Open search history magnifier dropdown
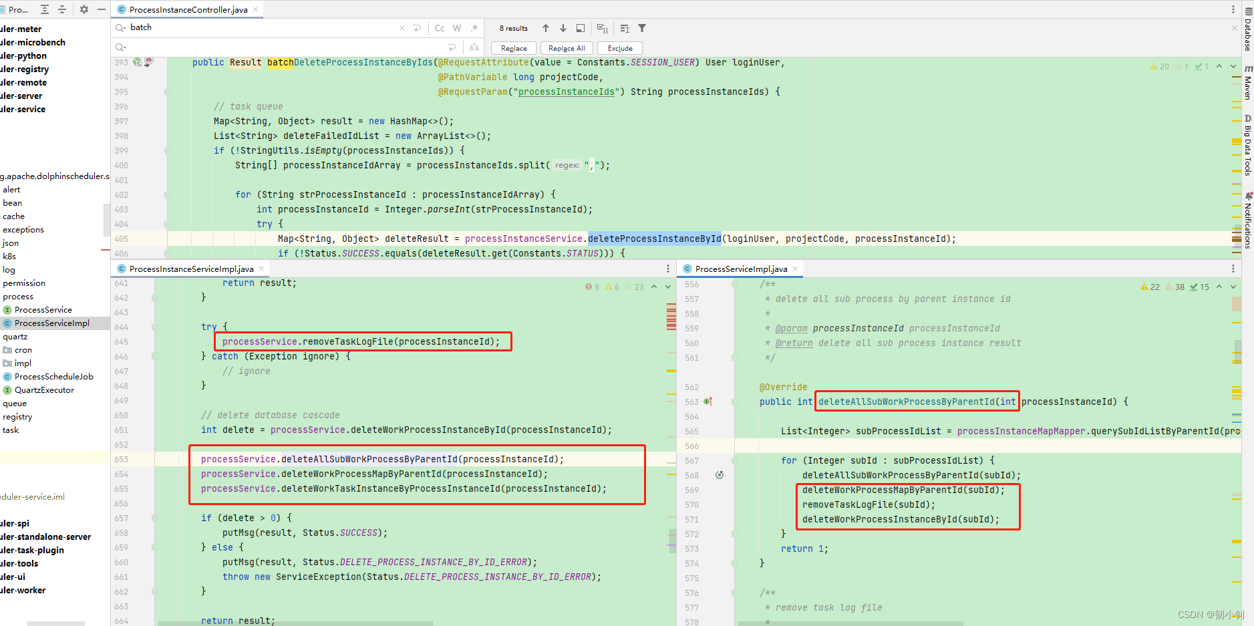The width and height of the screenshot is (1254, 626). 120,28
